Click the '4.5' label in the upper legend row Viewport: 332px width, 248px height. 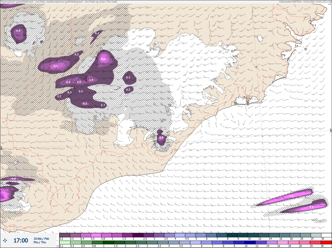click(187, 239)
